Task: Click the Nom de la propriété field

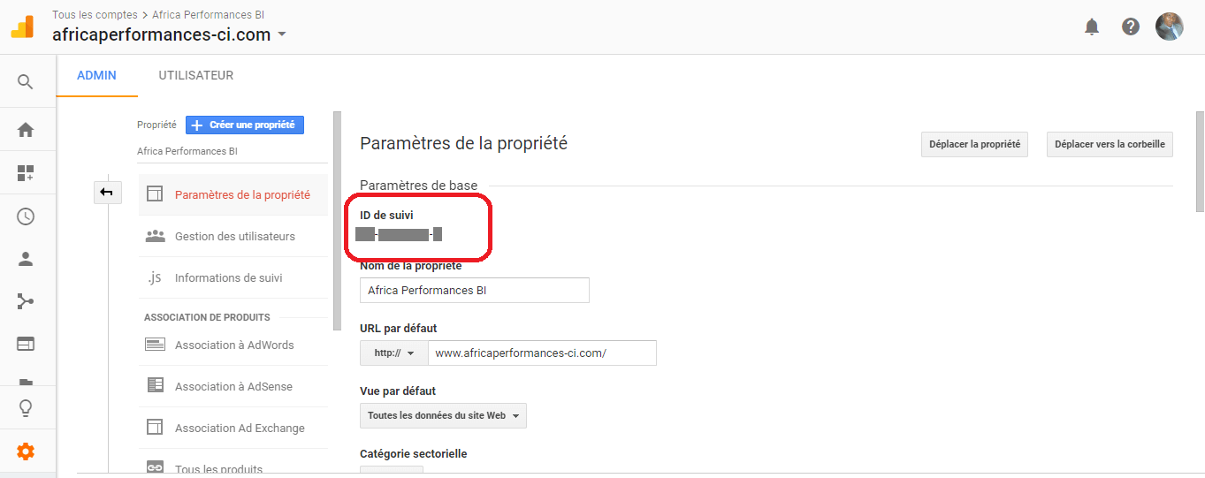Action: [x=475, y=290]
